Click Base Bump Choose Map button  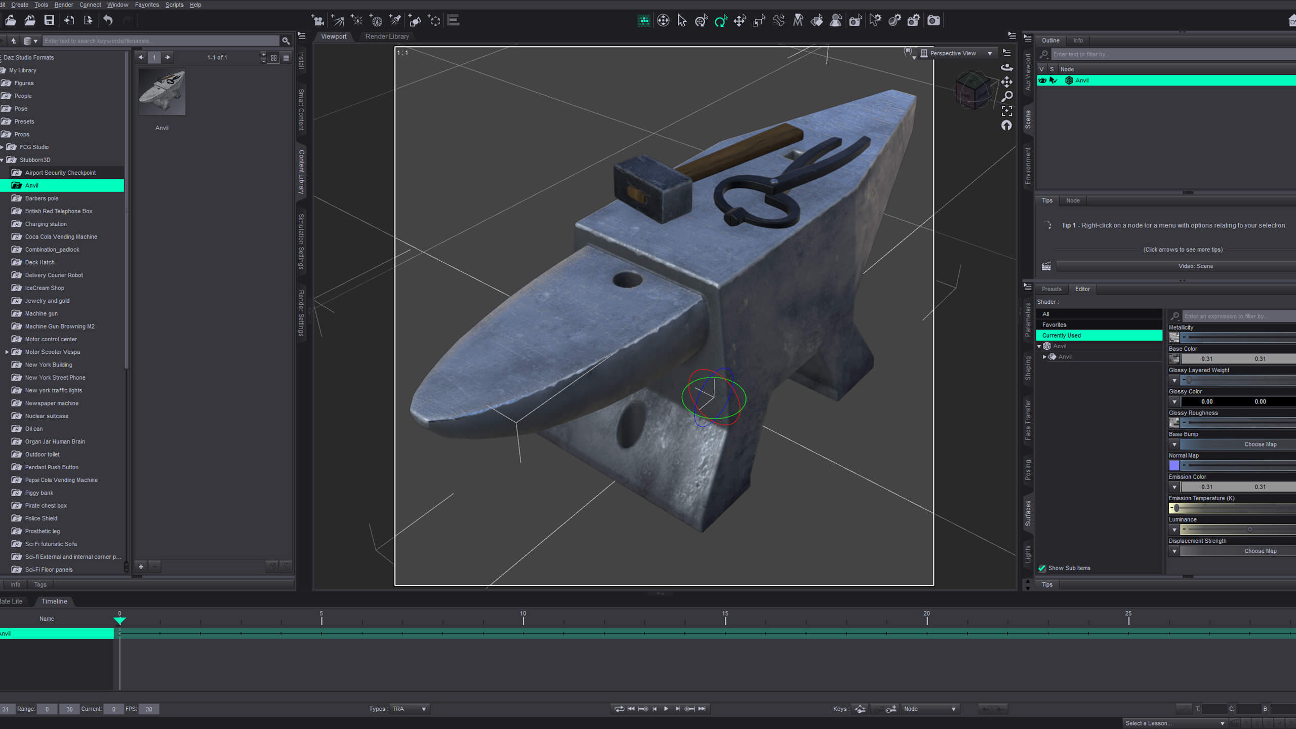1238,444
